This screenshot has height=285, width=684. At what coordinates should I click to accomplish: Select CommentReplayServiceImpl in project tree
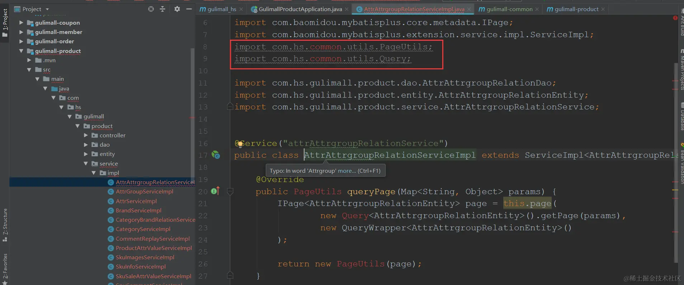point(152,239)
